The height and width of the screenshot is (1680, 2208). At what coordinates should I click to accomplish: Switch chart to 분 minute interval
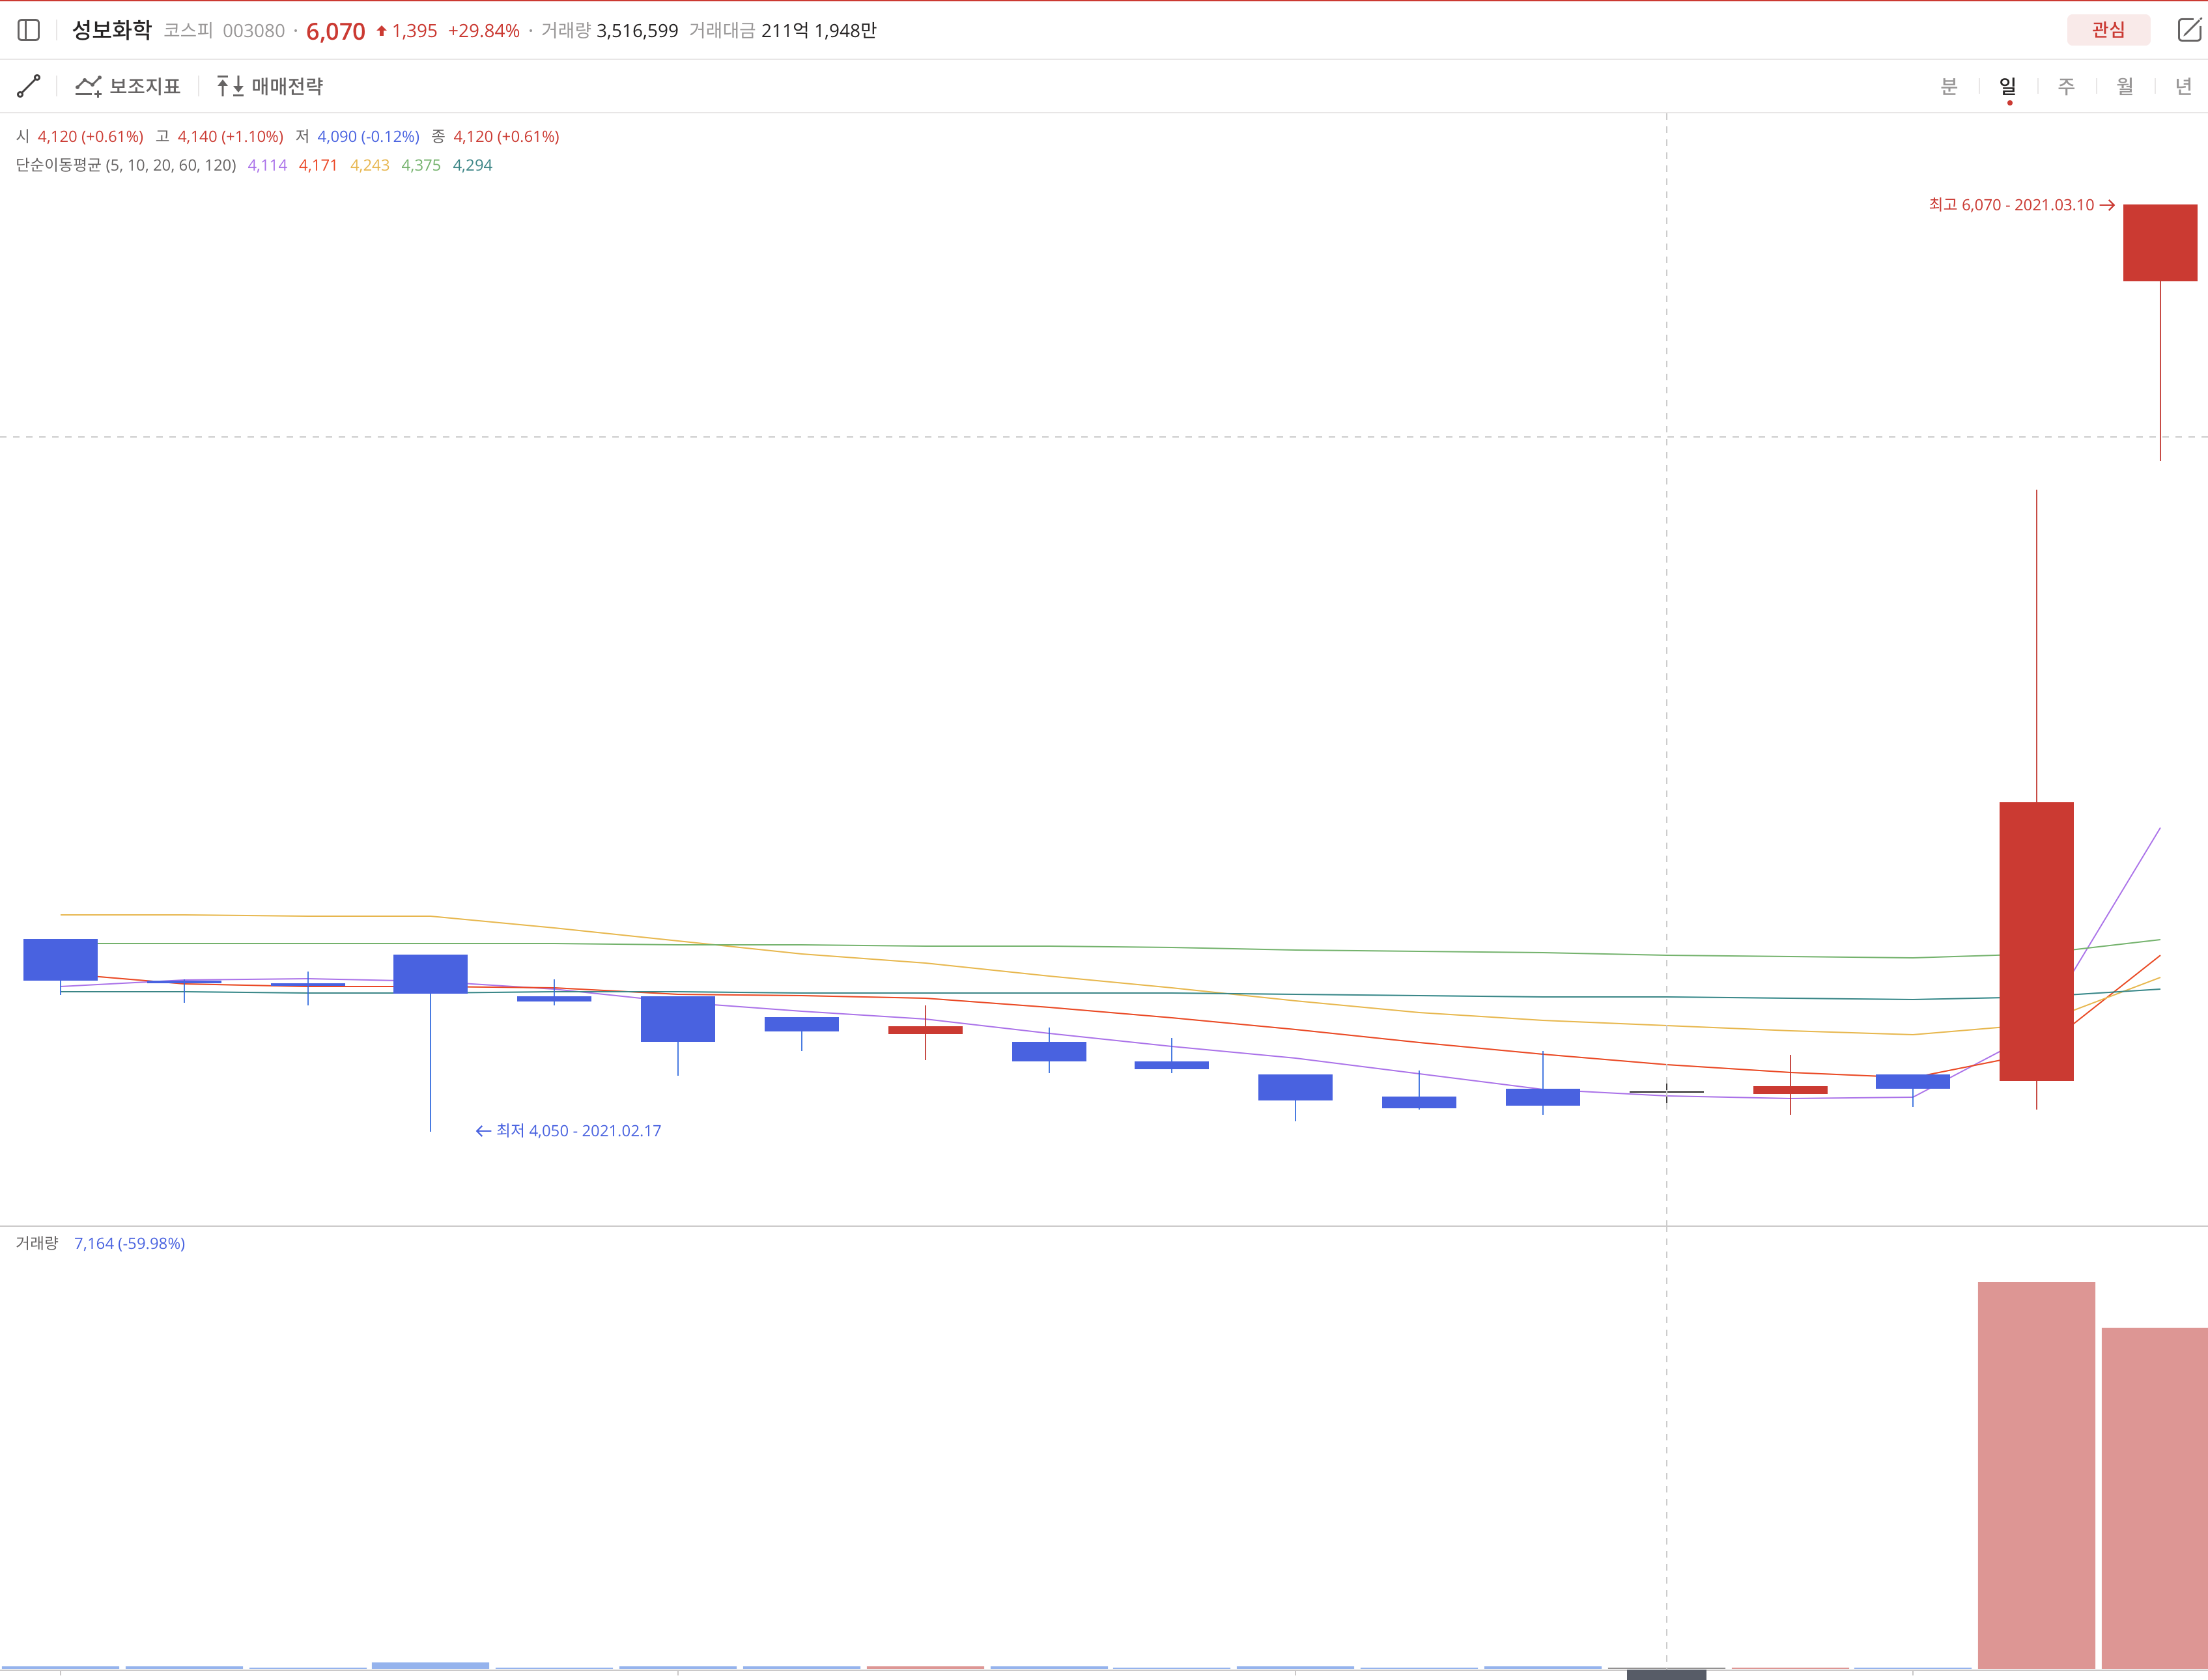pyautogui.click(x=1949, y=86)
